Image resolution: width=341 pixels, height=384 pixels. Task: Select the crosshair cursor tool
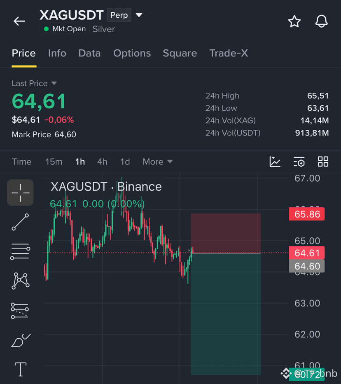coord(20,193)
